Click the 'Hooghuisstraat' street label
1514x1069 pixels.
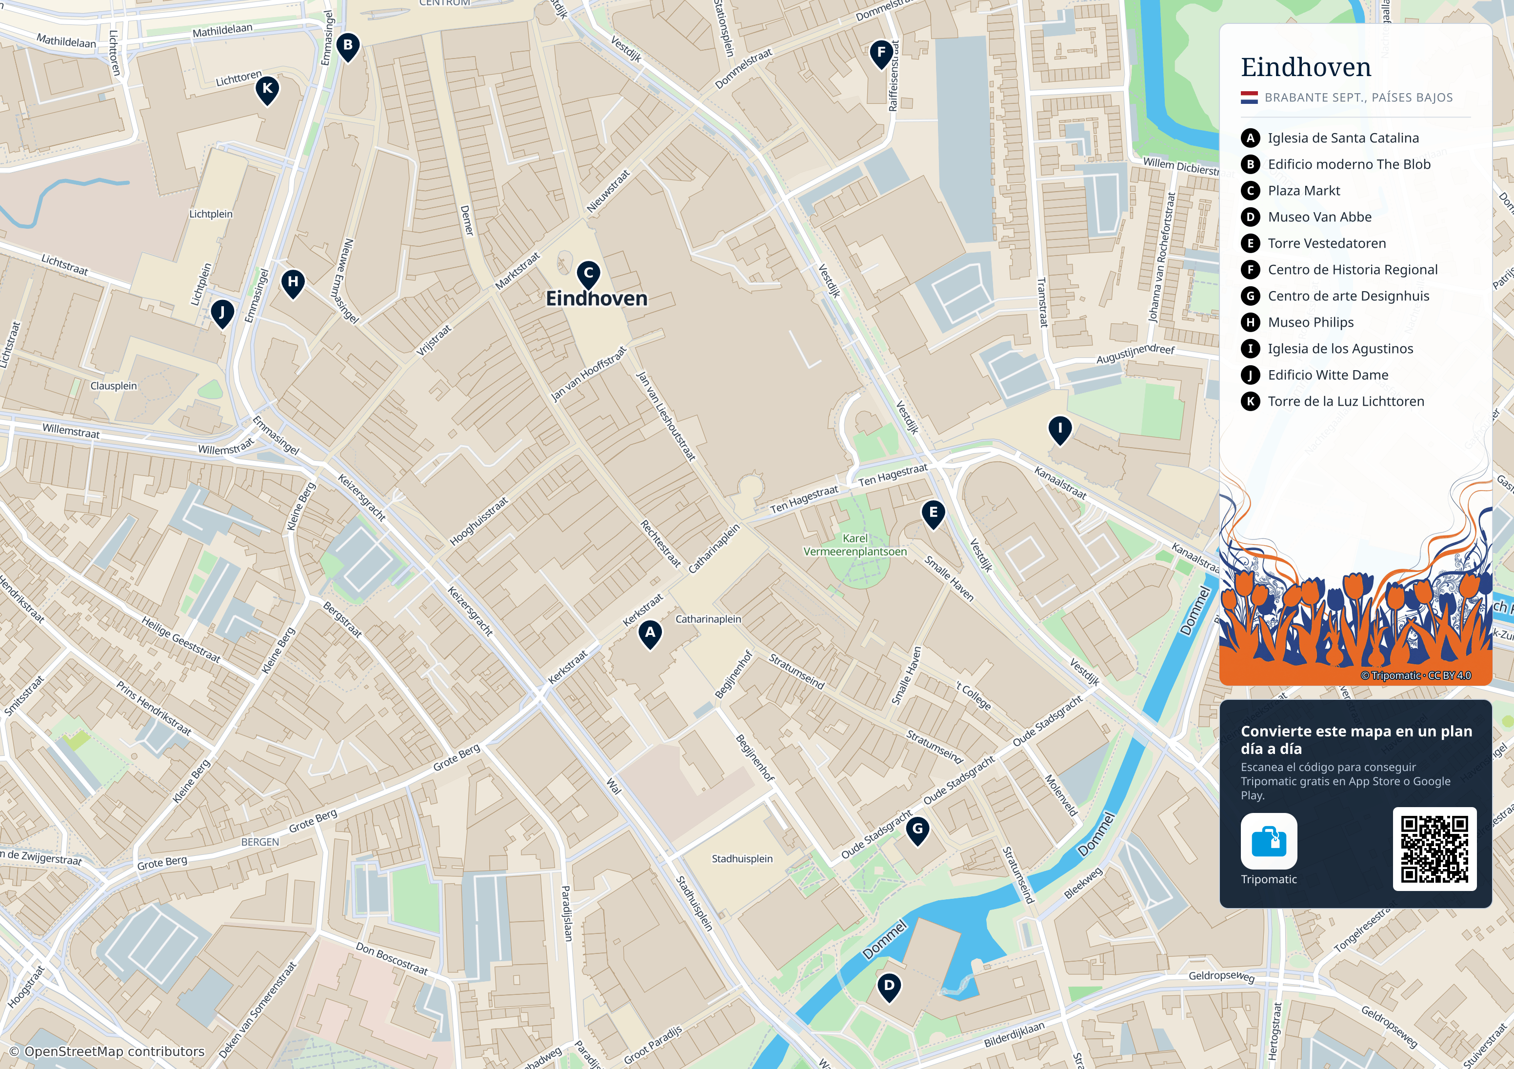tap(479, 521)
